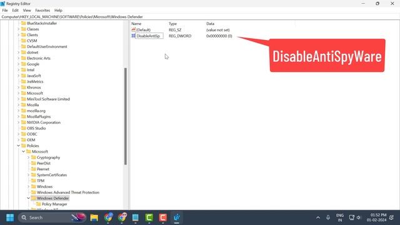400x225 pixels.
Task: Select the MiniTool Software Limited key
Action: (x=48, y=99)
